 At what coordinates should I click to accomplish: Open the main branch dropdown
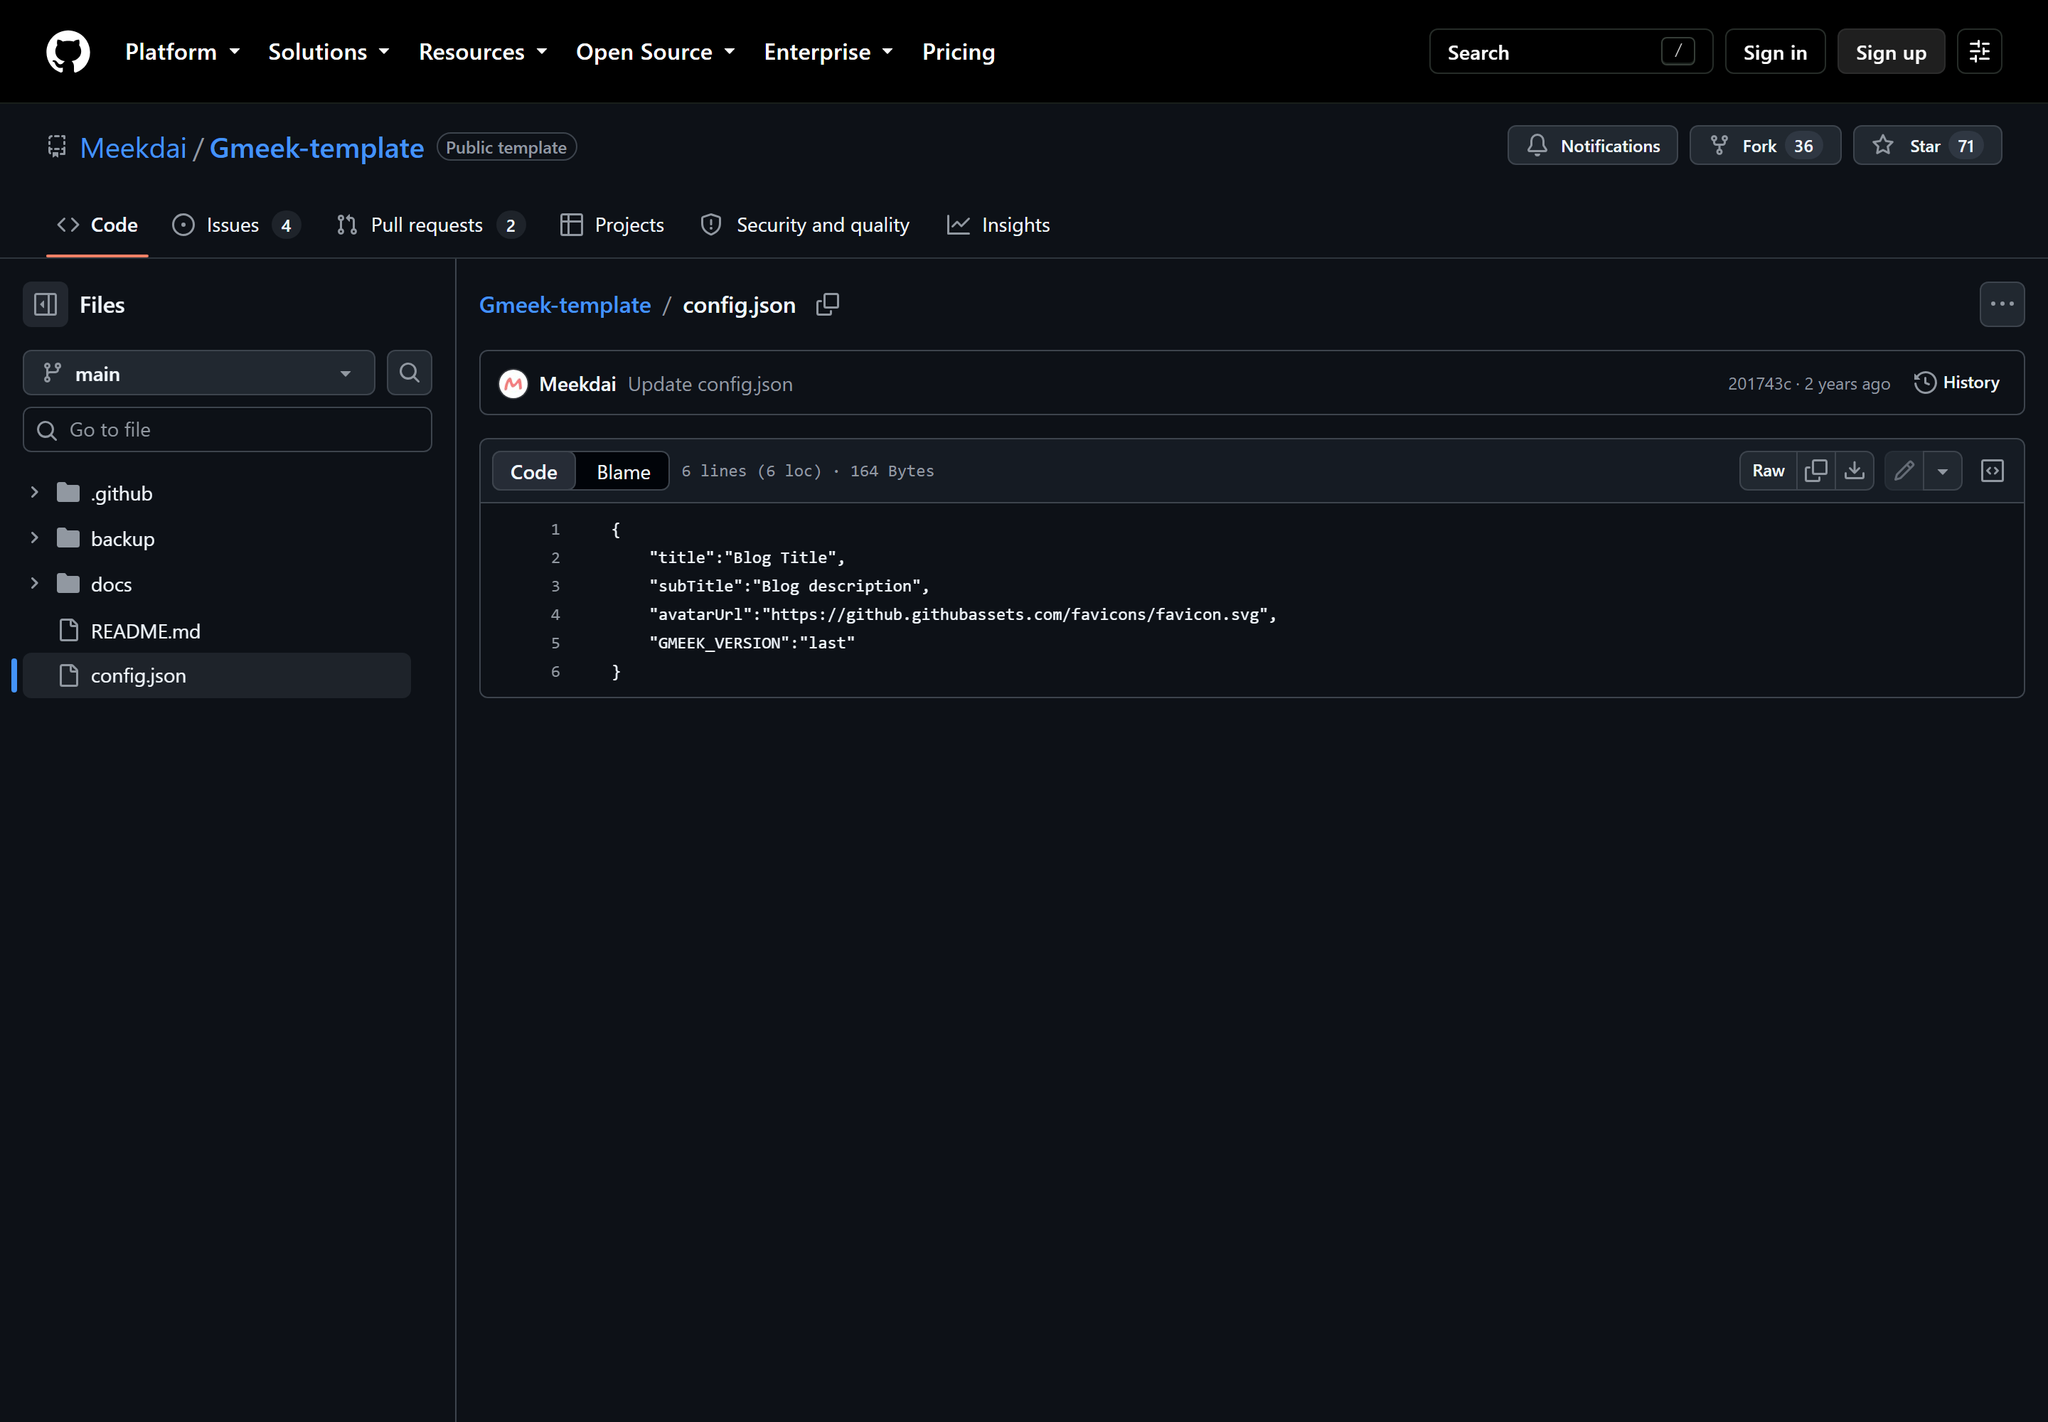pos(198,373)
